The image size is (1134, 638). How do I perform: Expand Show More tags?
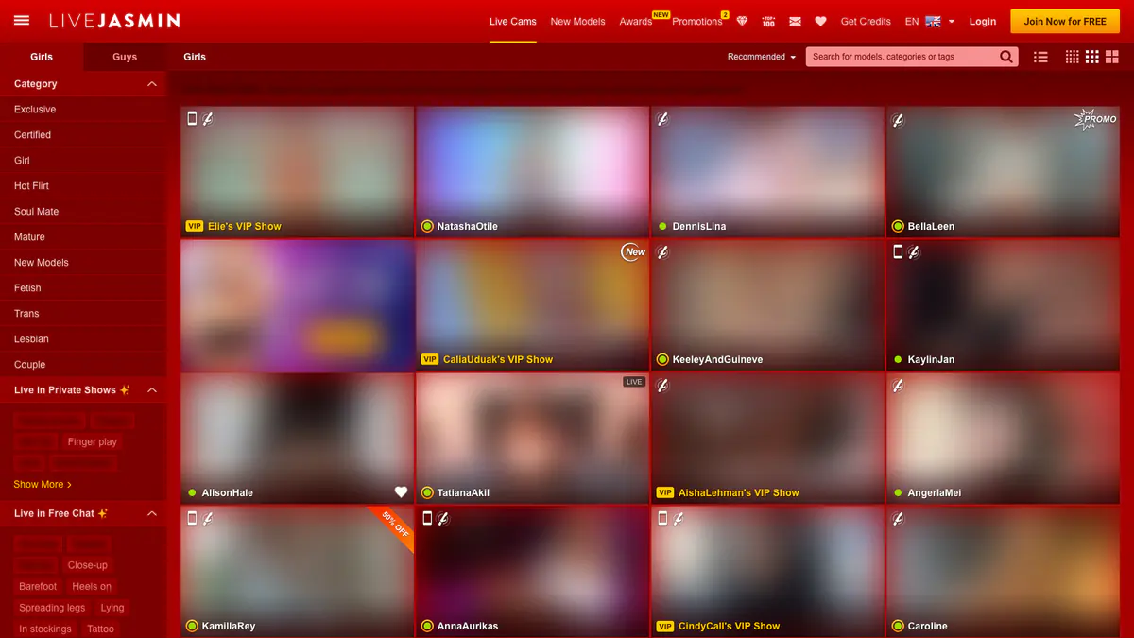43,484
